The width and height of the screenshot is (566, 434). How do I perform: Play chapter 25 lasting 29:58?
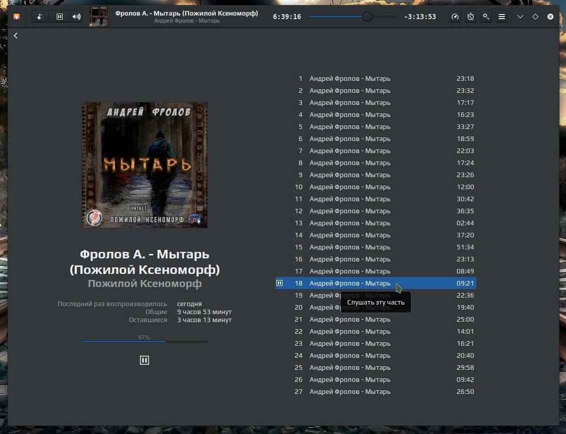(375, 368)
